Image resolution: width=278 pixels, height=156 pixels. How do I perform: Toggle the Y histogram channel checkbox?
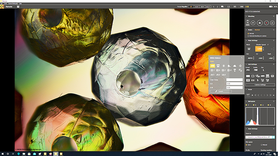246,105
